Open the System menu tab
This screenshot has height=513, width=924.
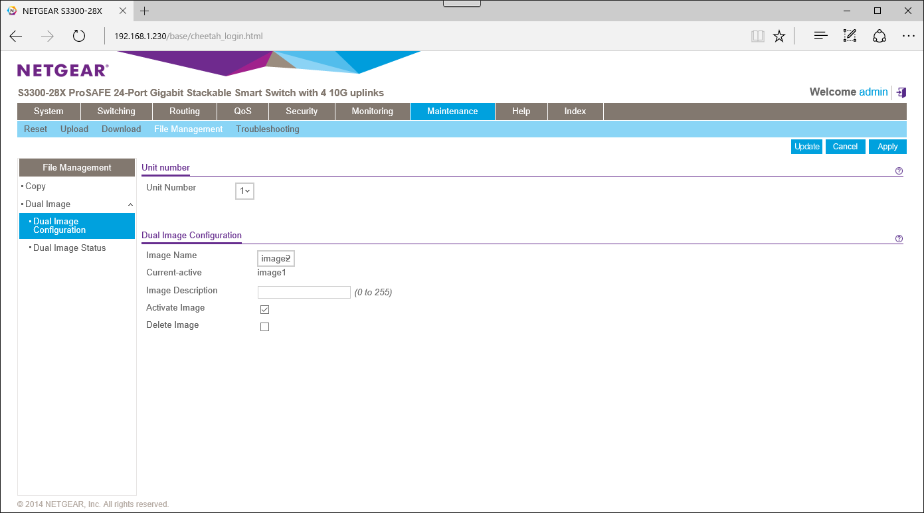[x=48, y=111]
